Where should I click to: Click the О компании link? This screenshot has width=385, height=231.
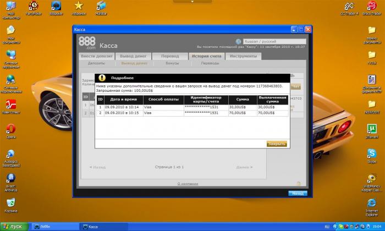[x=188, y=184]
